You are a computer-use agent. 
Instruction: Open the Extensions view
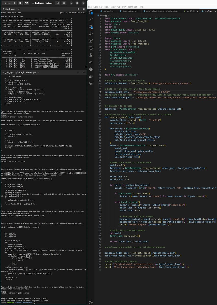(x=91, y=40)
